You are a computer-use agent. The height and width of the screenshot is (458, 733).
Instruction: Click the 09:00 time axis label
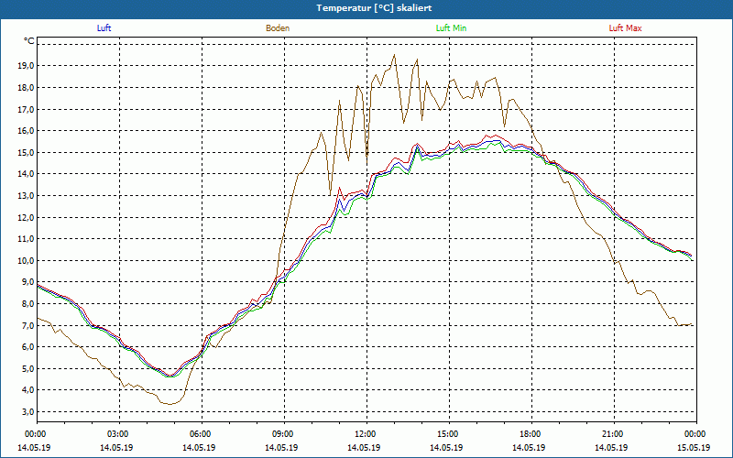[x=284, y=434]
